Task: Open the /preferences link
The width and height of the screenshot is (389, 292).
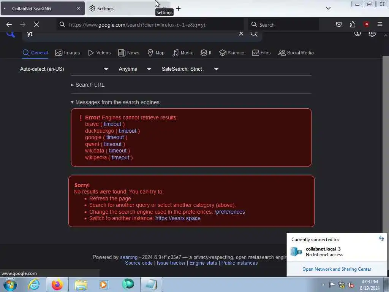Action: (230, 212)
